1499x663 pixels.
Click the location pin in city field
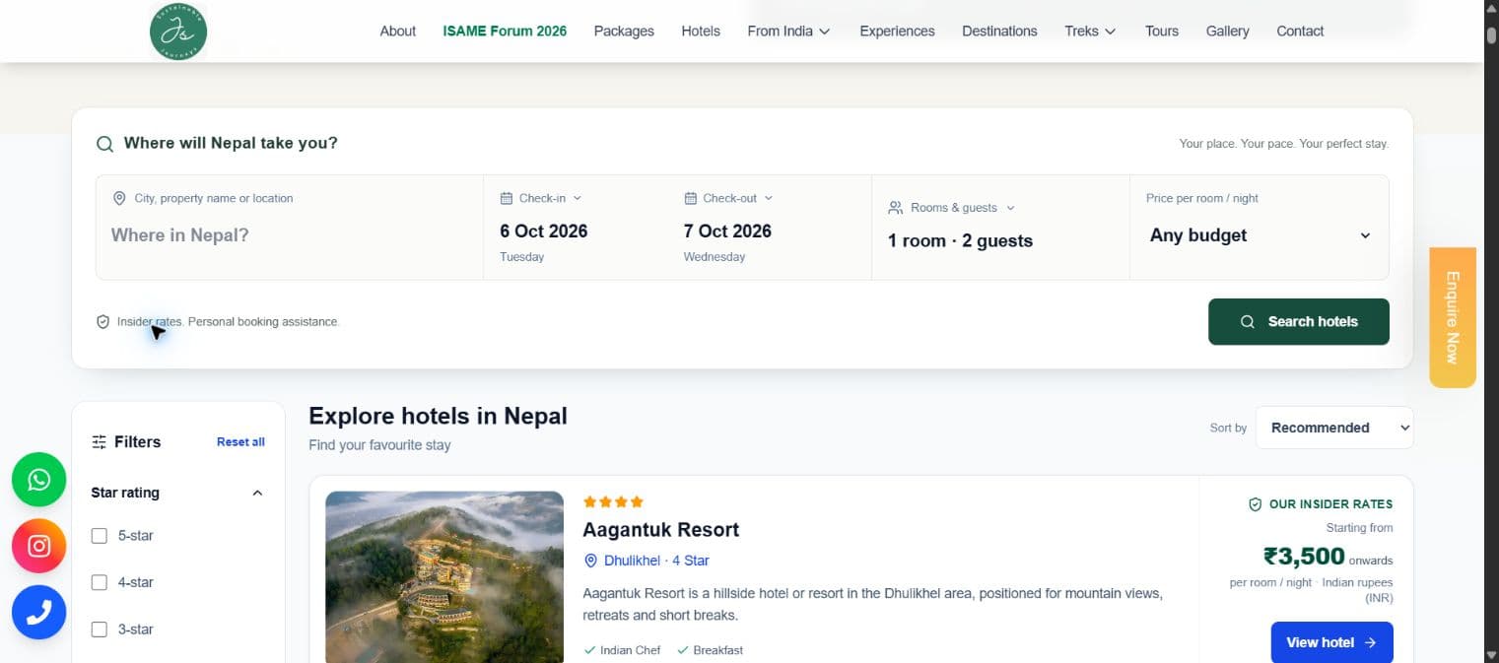119,198
